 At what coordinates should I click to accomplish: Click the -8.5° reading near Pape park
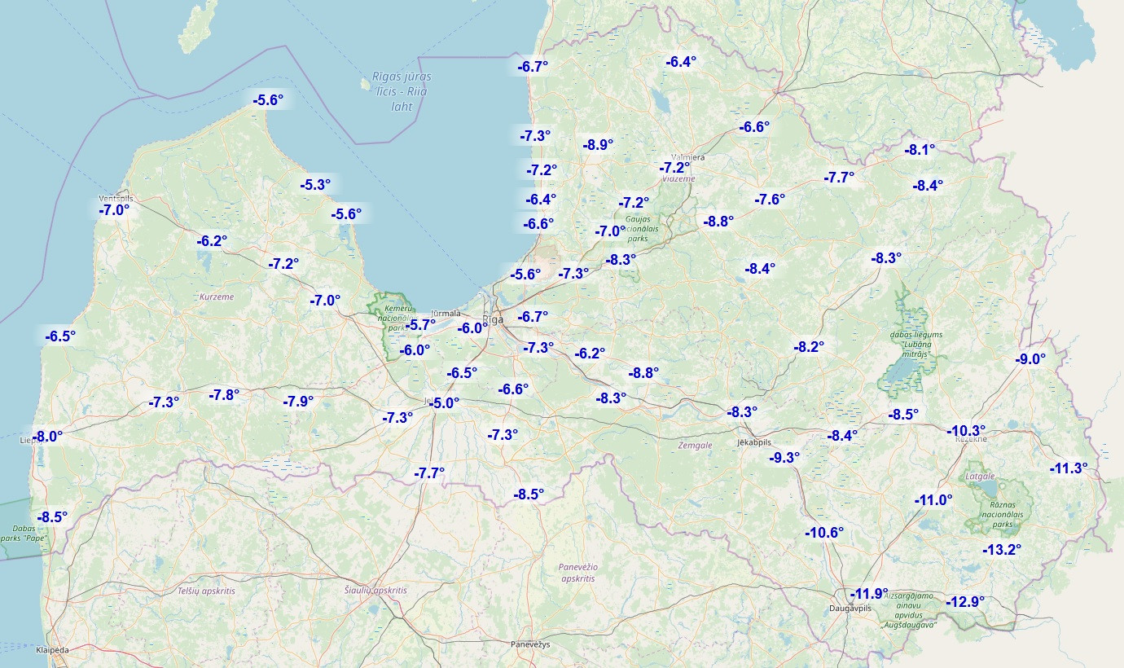(52, 517)
